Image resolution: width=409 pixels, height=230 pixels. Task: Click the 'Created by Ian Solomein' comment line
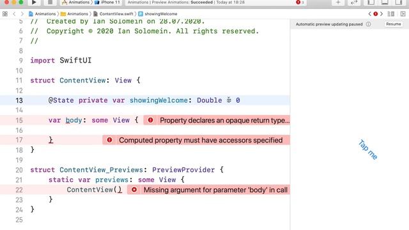(x=118, y=21)
